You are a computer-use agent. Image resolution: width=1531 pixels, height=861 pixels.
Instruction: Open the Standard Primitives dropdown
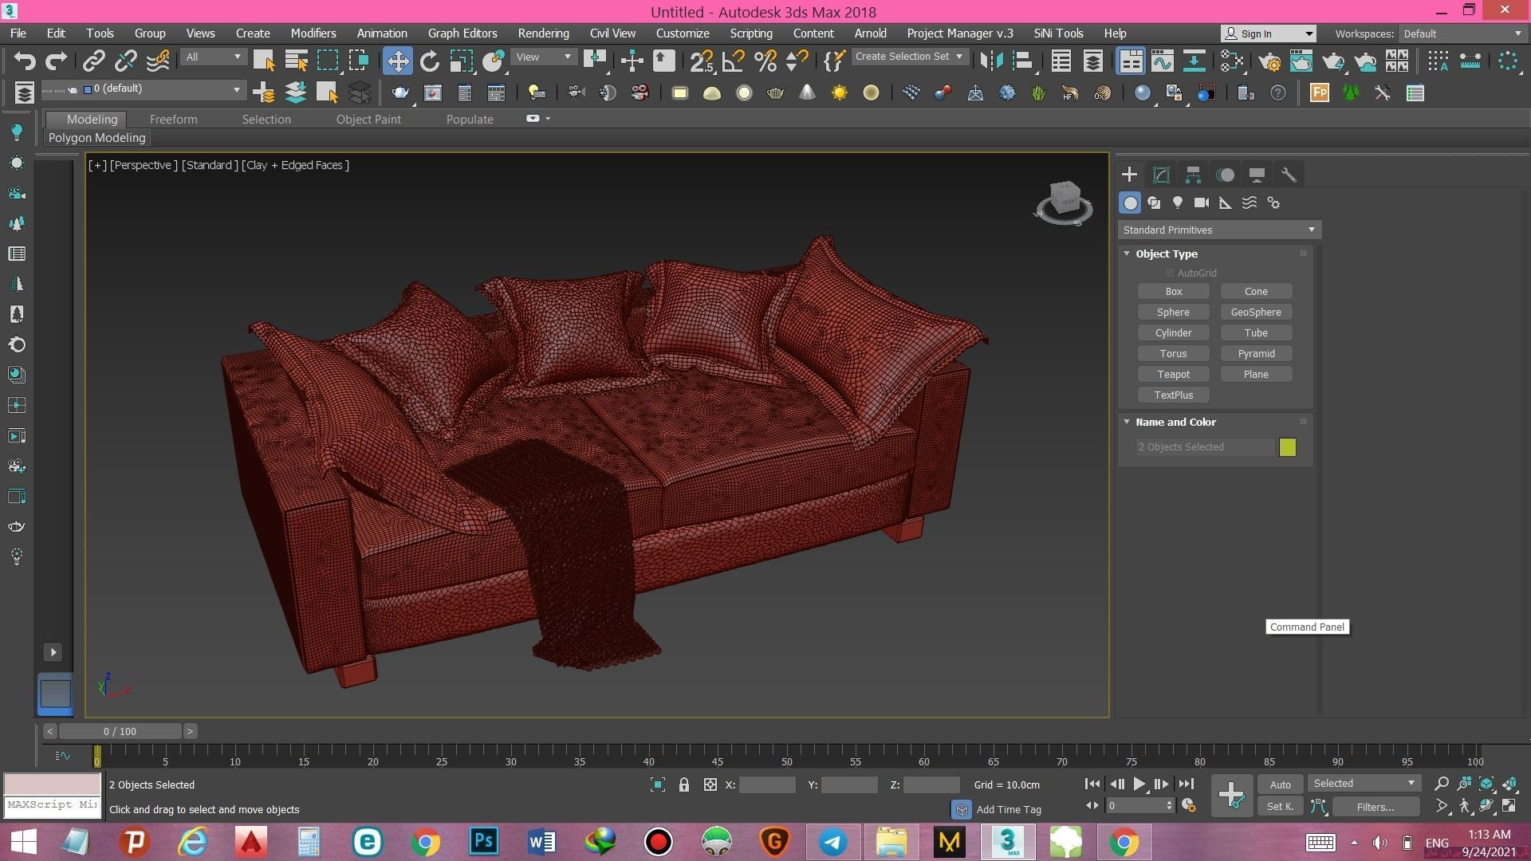[1218, 230]
